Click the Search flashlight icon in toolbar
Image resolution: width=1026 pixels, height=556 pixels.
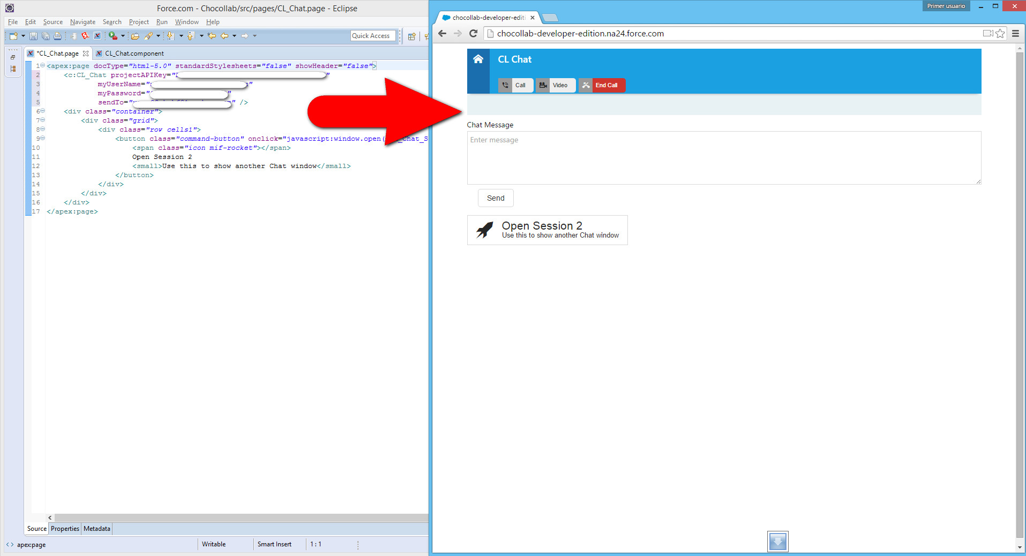coord(148,36)
